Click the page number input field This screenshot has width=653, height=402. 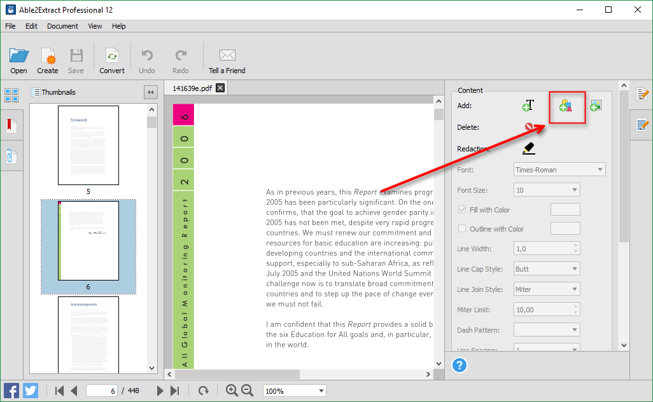[102, 391]
